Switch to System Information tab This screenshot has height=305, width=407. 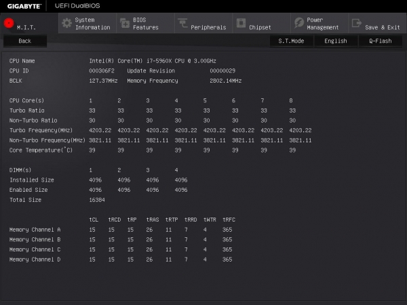pyautogui.click(x=88, y=23)
